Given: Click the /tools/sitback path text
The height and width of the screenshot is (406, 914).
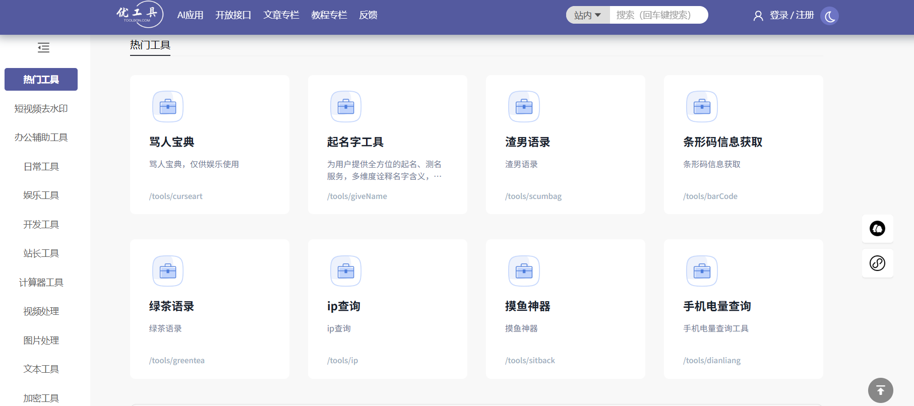Looking at the screenshot, I should pos(530,361).
